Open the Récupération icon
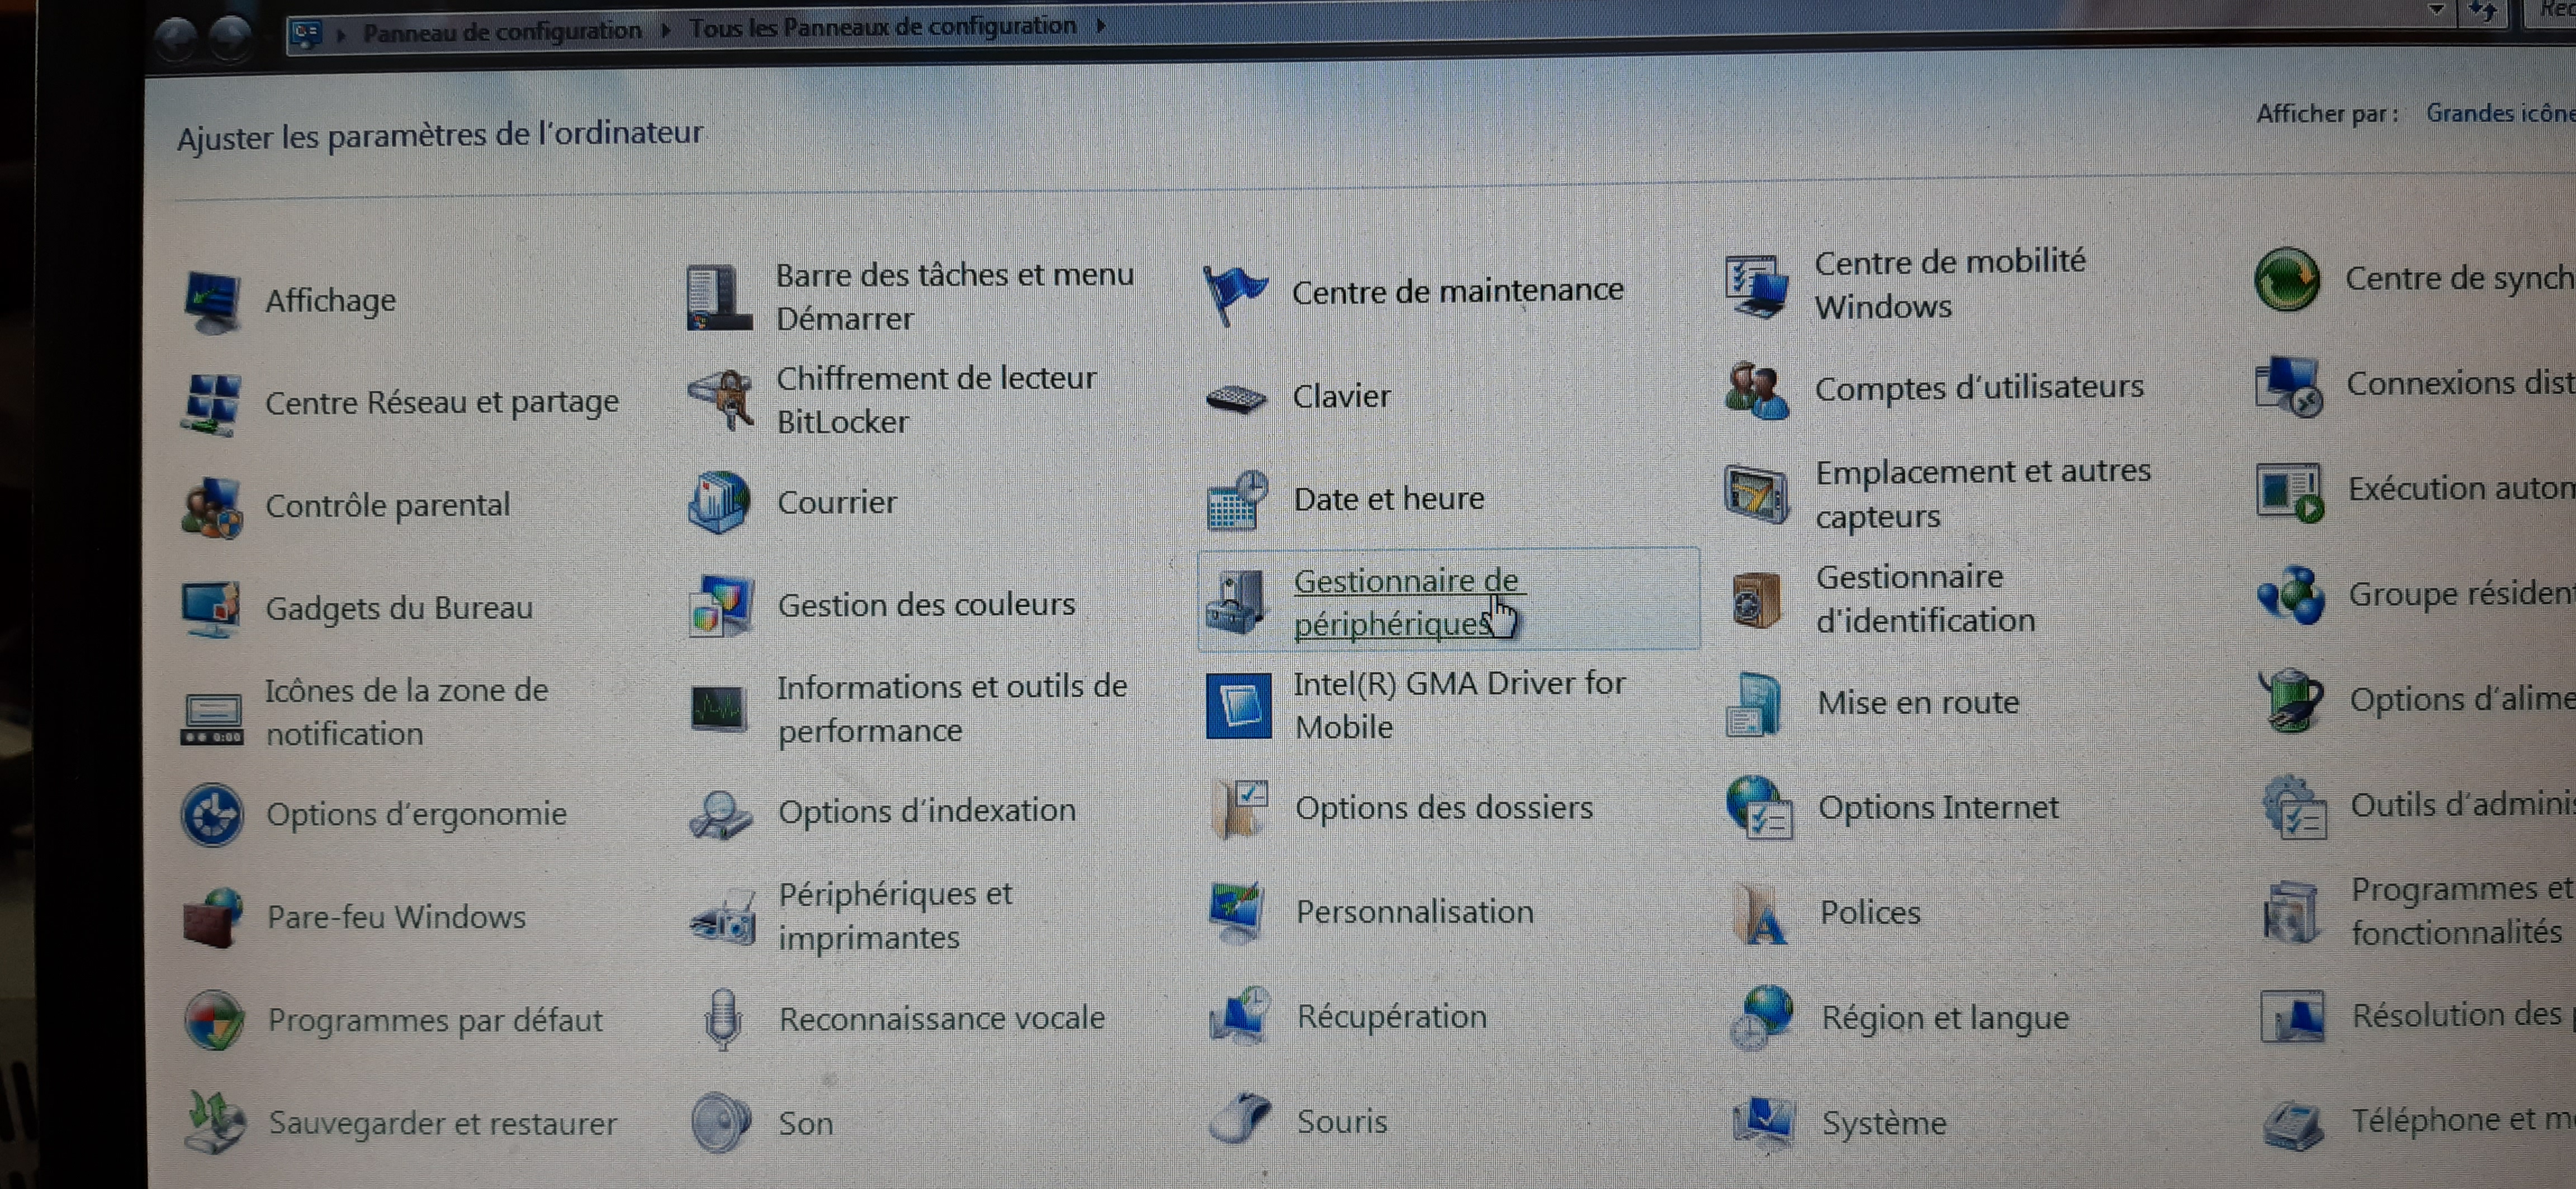The width and height of the screenshot is (2576, 1189). 1240,1016
